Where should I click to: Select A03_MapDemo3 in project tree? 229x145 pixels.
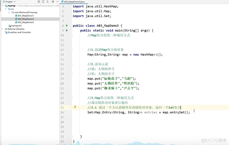pos(26,22)
